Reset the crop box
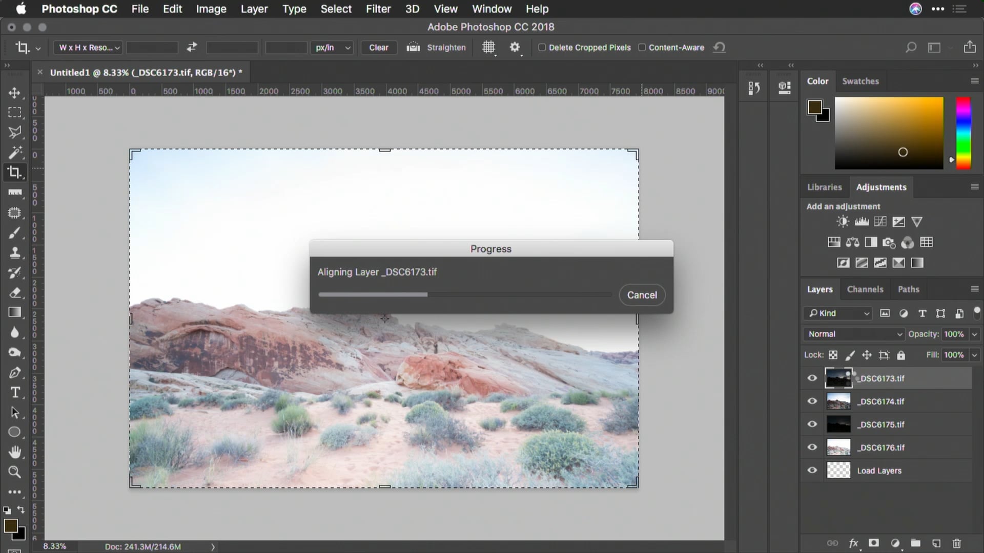 tap(720, 47)
